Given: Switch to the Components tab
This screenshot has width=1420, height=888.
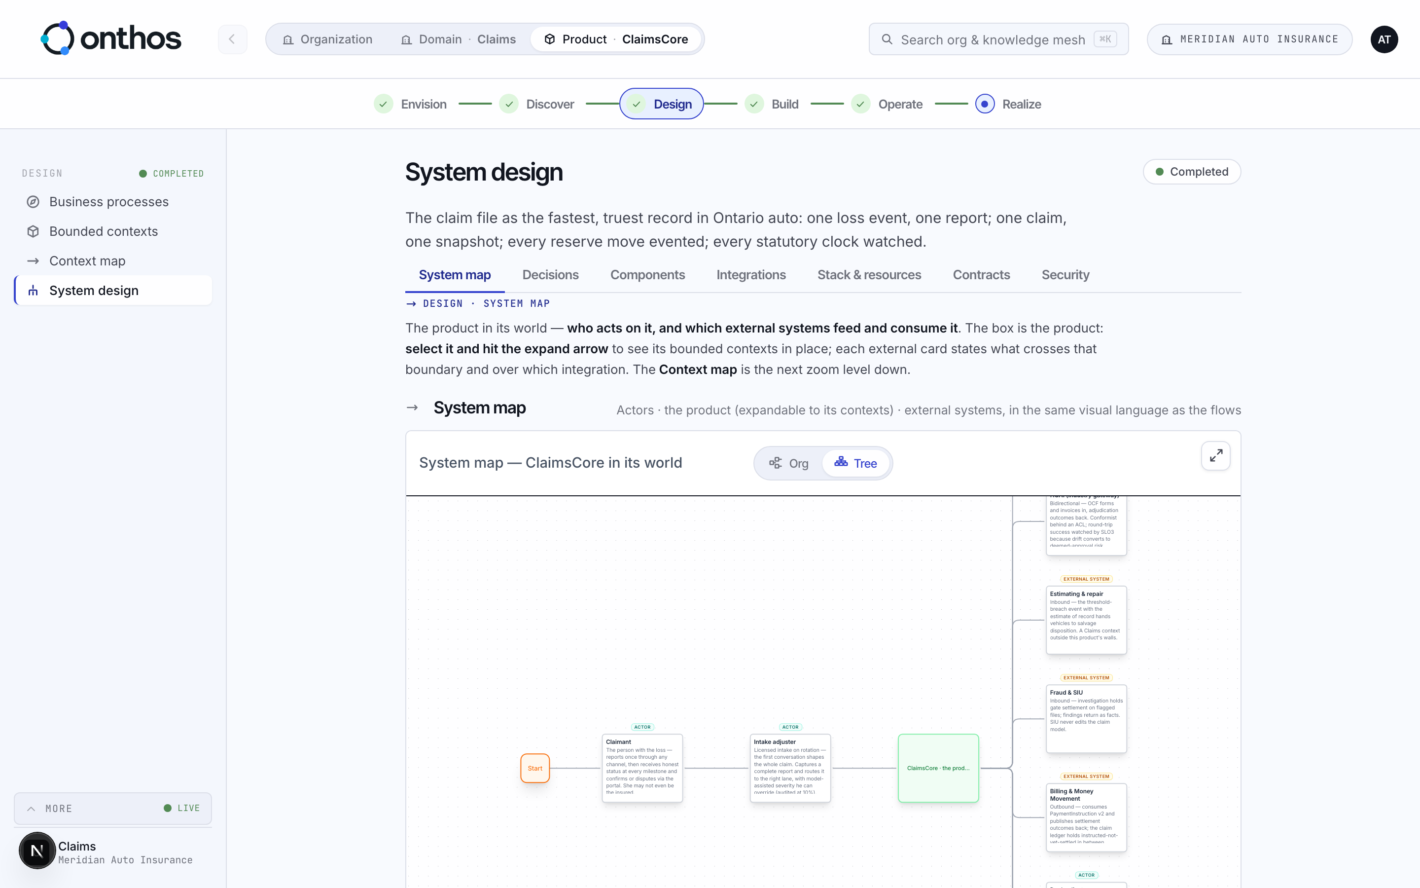Looking at the screenshot, I should coord(647,275).
